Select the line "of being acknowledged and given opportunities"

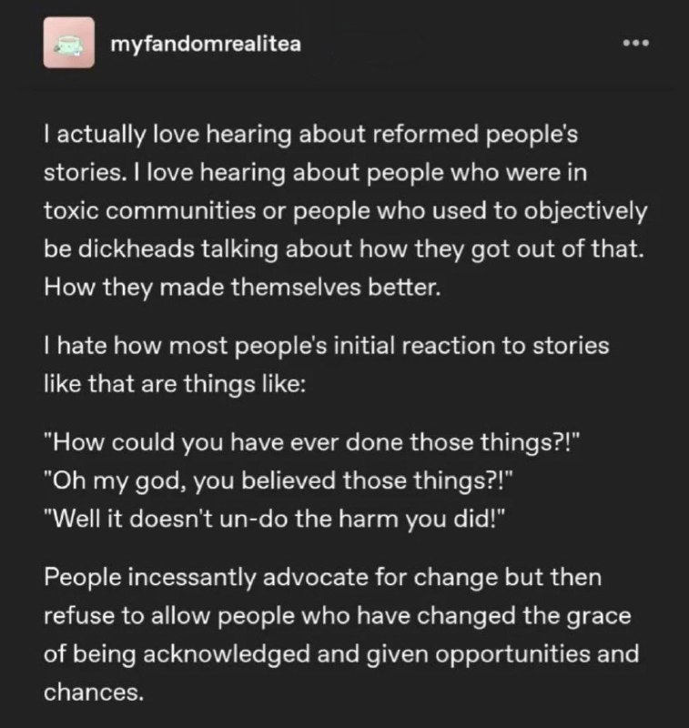341,654
